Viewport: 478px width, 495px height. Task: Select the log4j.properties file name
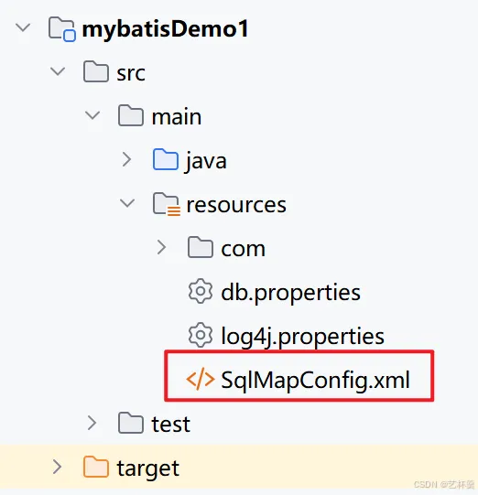[x=303, y=337]
